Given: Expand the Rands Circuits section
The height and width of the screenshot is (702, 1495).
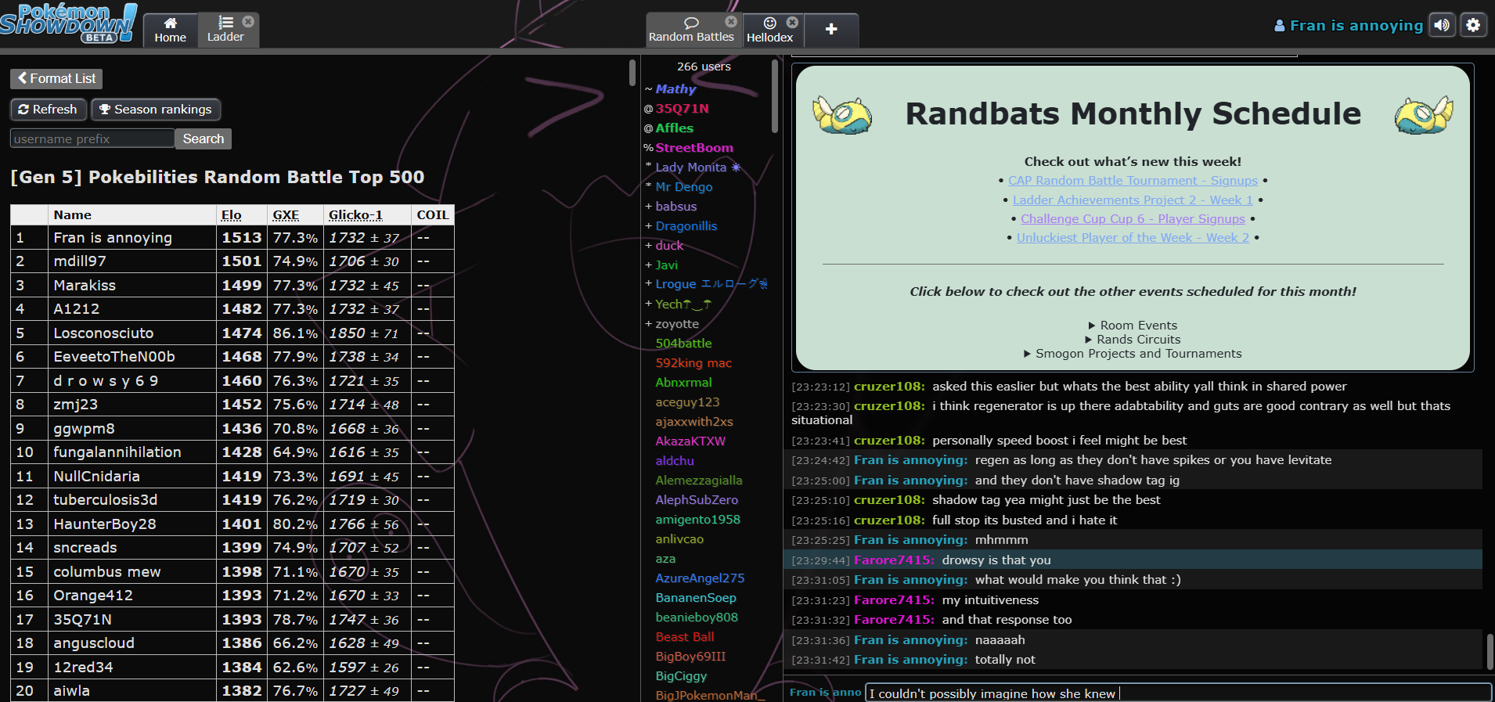Looking at the screenshot, I should coord(1133,340).
